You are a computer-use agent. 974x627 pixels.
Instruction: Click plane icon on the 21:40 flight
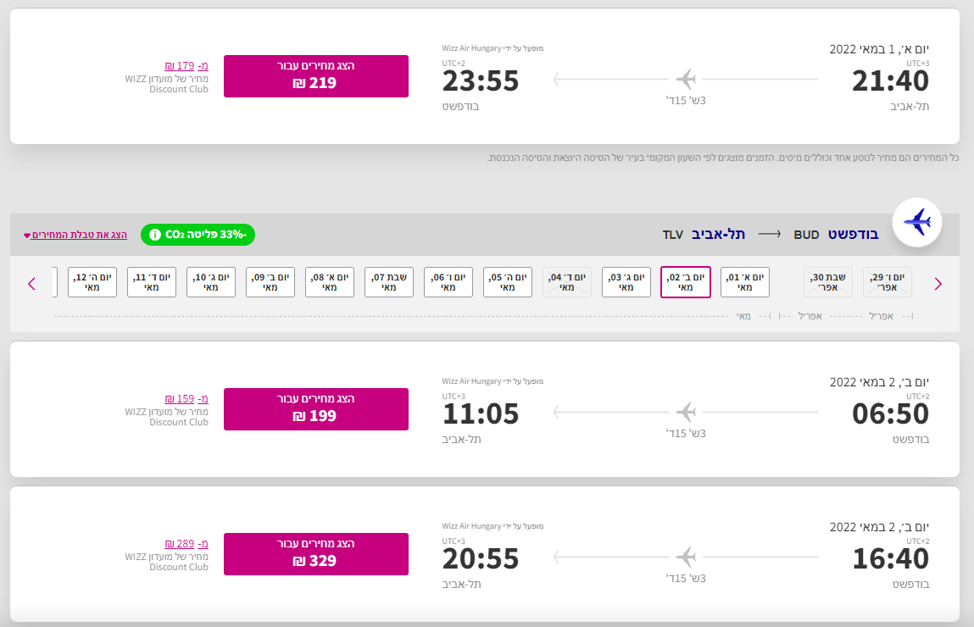686,80
